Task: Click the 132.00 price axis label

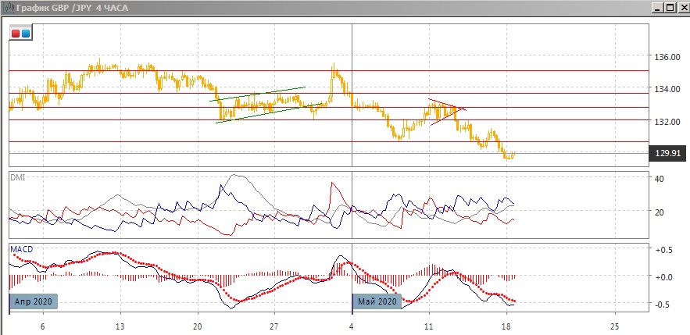Action: [x=667, y=122]
